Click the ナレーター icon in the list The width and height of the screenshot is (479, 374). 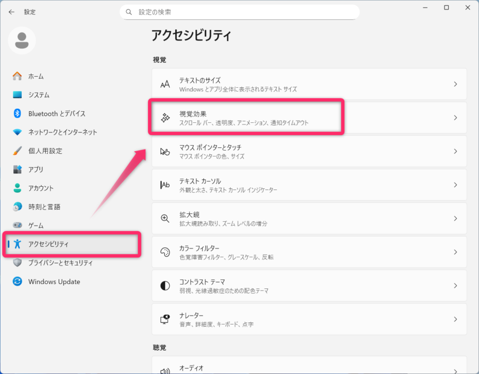[165, 319]
